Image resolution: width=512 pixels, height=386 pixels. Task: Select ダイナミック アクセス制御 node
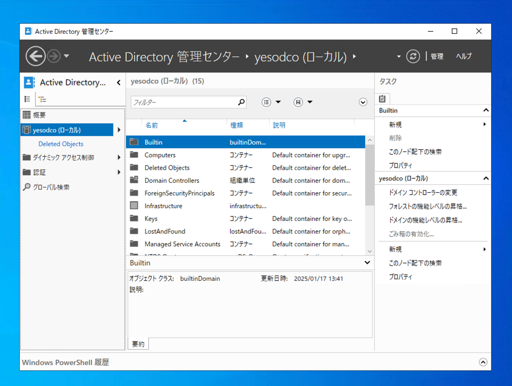point(63,157)
